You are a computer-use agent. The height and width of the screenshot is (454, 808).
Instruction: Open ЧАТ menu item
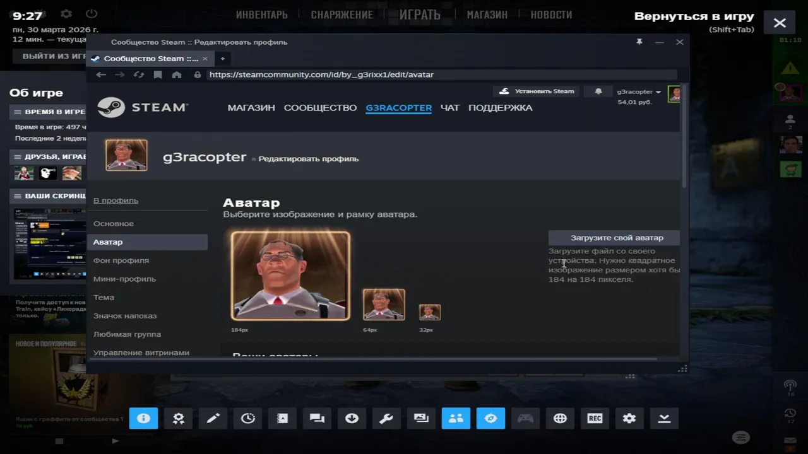point(450,108)
